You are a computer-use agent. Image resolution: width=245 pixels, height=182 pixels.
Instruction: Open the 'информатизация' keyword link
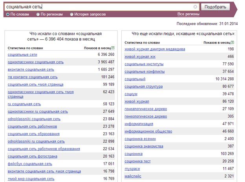(139, 124)
